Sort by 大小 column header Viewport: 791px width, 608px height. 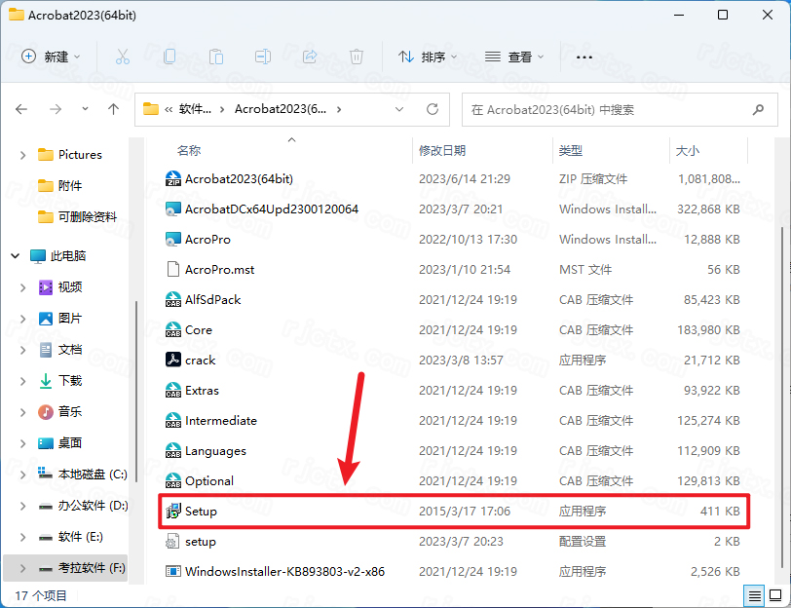pyautogui.click(x=688, y=150)
